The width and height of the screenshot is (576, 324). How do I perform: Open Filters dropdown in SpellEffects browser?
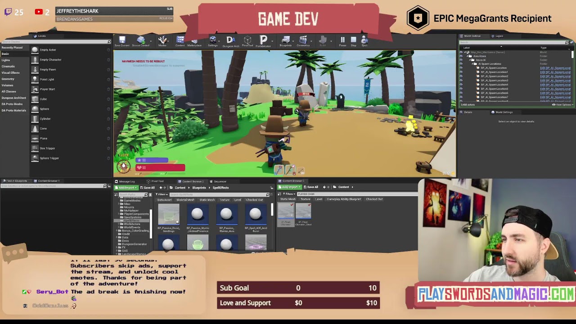pos(162,194)
